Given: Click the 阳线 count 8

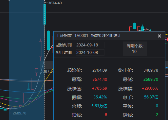Looking at the screenshot, I should 106,115.
